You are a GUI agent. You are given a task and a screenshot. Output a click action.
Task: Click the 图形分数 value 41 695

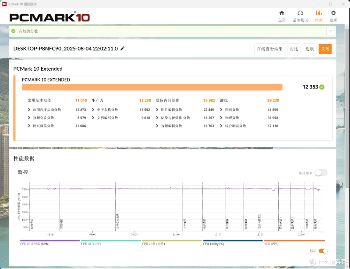pyautogui.click(x=273, y=110)
